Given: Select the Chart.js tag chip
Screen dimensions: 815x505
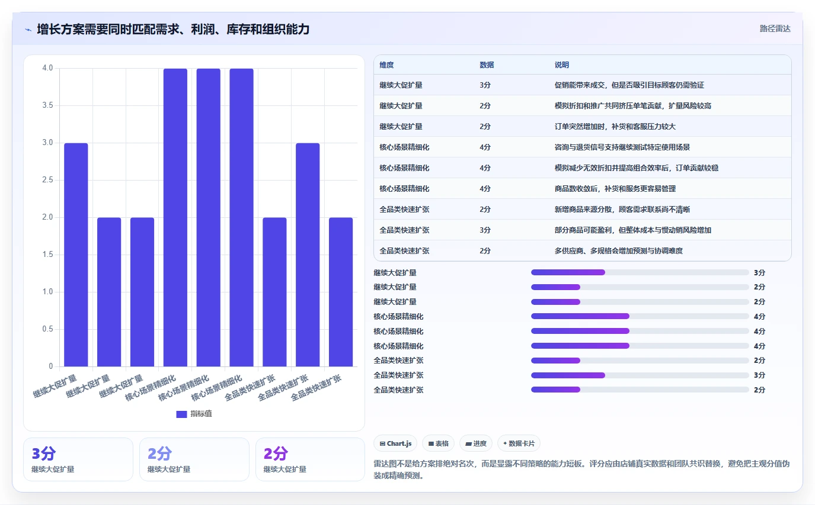Looking at the screenshot, I should pos(395,443).
